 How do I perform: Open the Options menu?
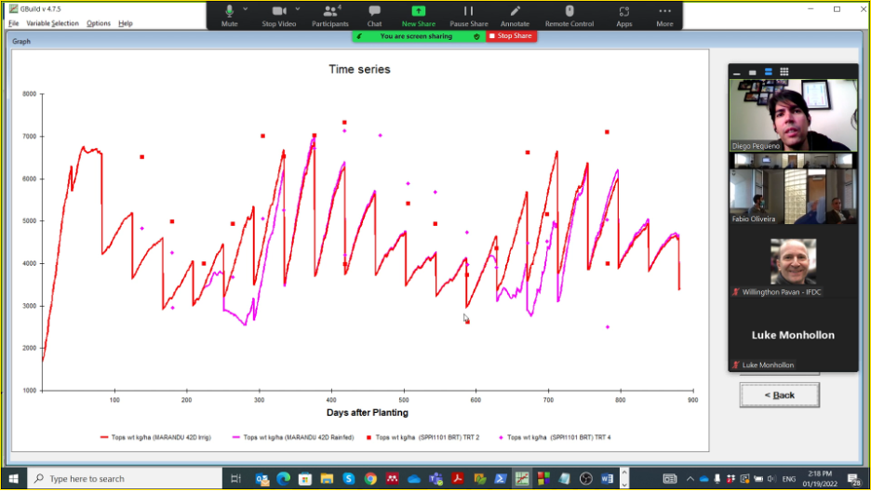click(x=99, y=23)
